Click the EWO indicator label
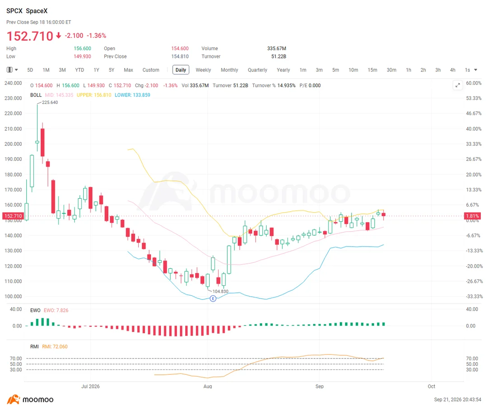 pos(35,310)
